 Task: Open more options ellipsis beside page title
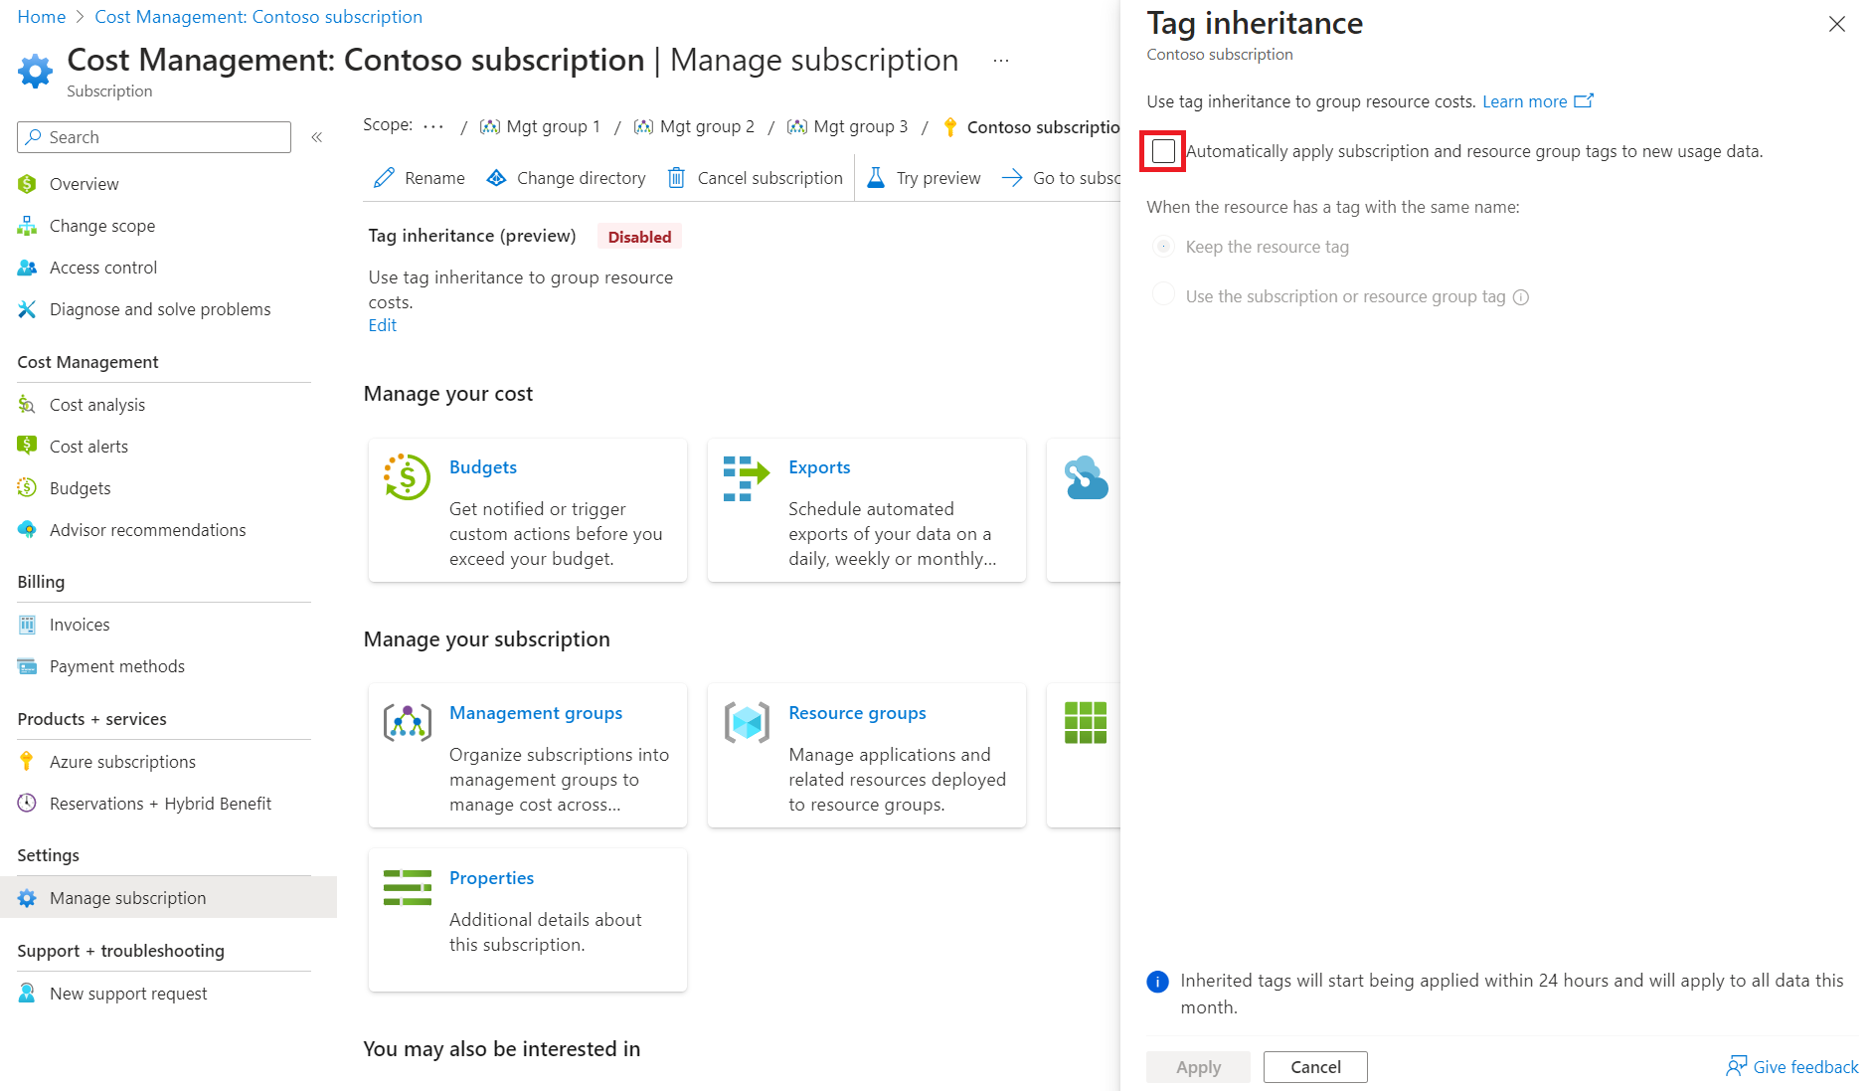[1001, 61]
